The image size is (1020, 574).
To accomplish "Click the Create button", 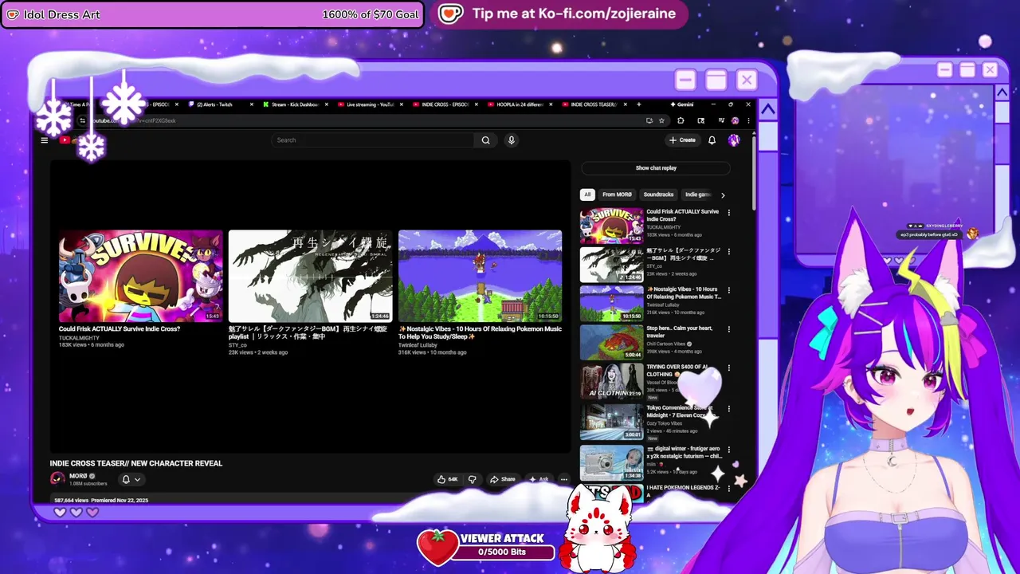I will [682, 140].
